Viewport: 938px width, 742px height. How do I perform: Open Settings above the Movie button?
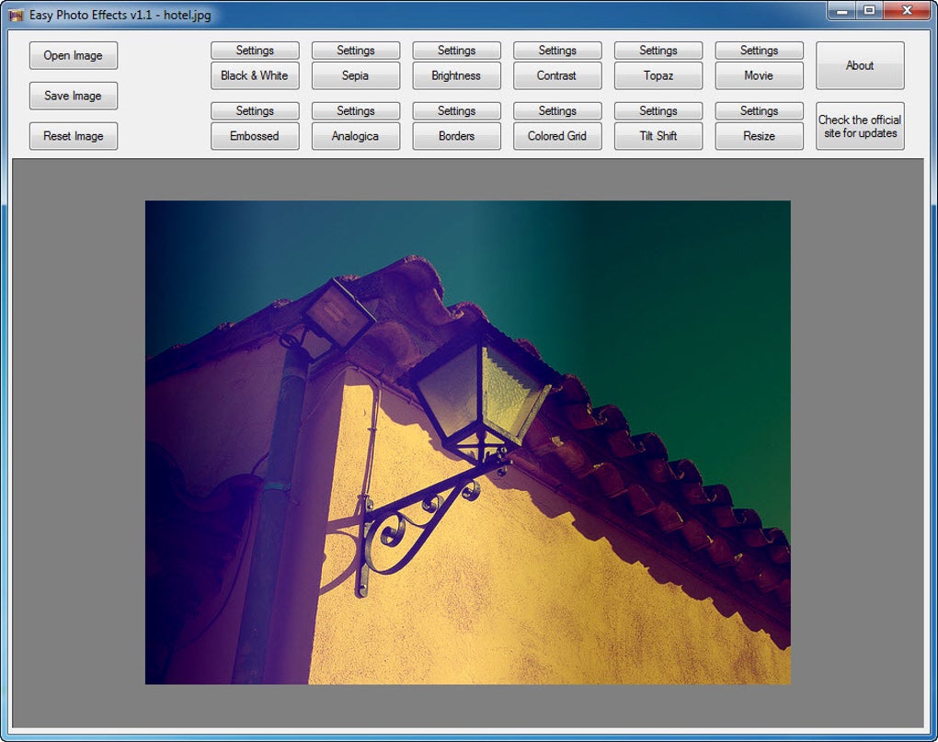pos(759,51)
